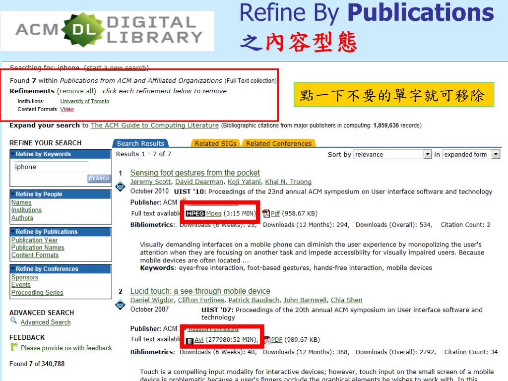Screen dimensions: 508x381
Task: Open author John Barnwell
Action: point(305,300)
